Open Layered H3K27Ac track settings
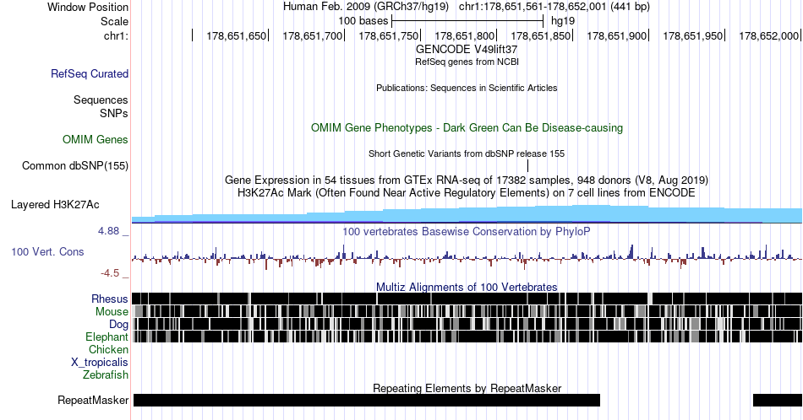Image resolution: width=803 pixels, height=420 pixels. tap(55, 204)
